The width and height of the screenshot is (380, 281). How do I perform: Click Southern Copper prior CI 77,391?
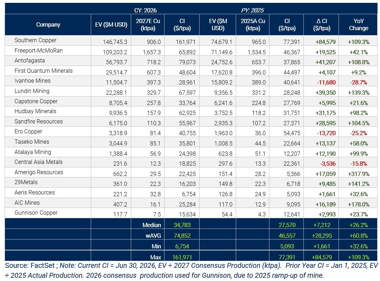[x=292, y=42]
